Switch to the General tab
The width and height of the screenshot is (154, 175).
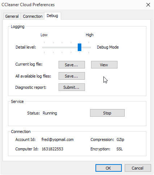[12, 16]
